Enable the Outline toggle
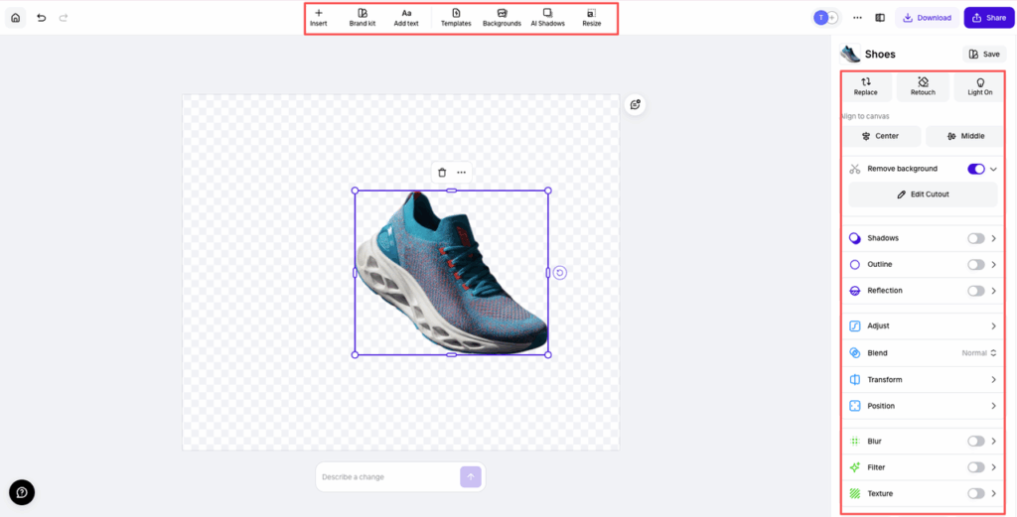This screenshot has height=517, width=1017. click(x=976, y=264)
